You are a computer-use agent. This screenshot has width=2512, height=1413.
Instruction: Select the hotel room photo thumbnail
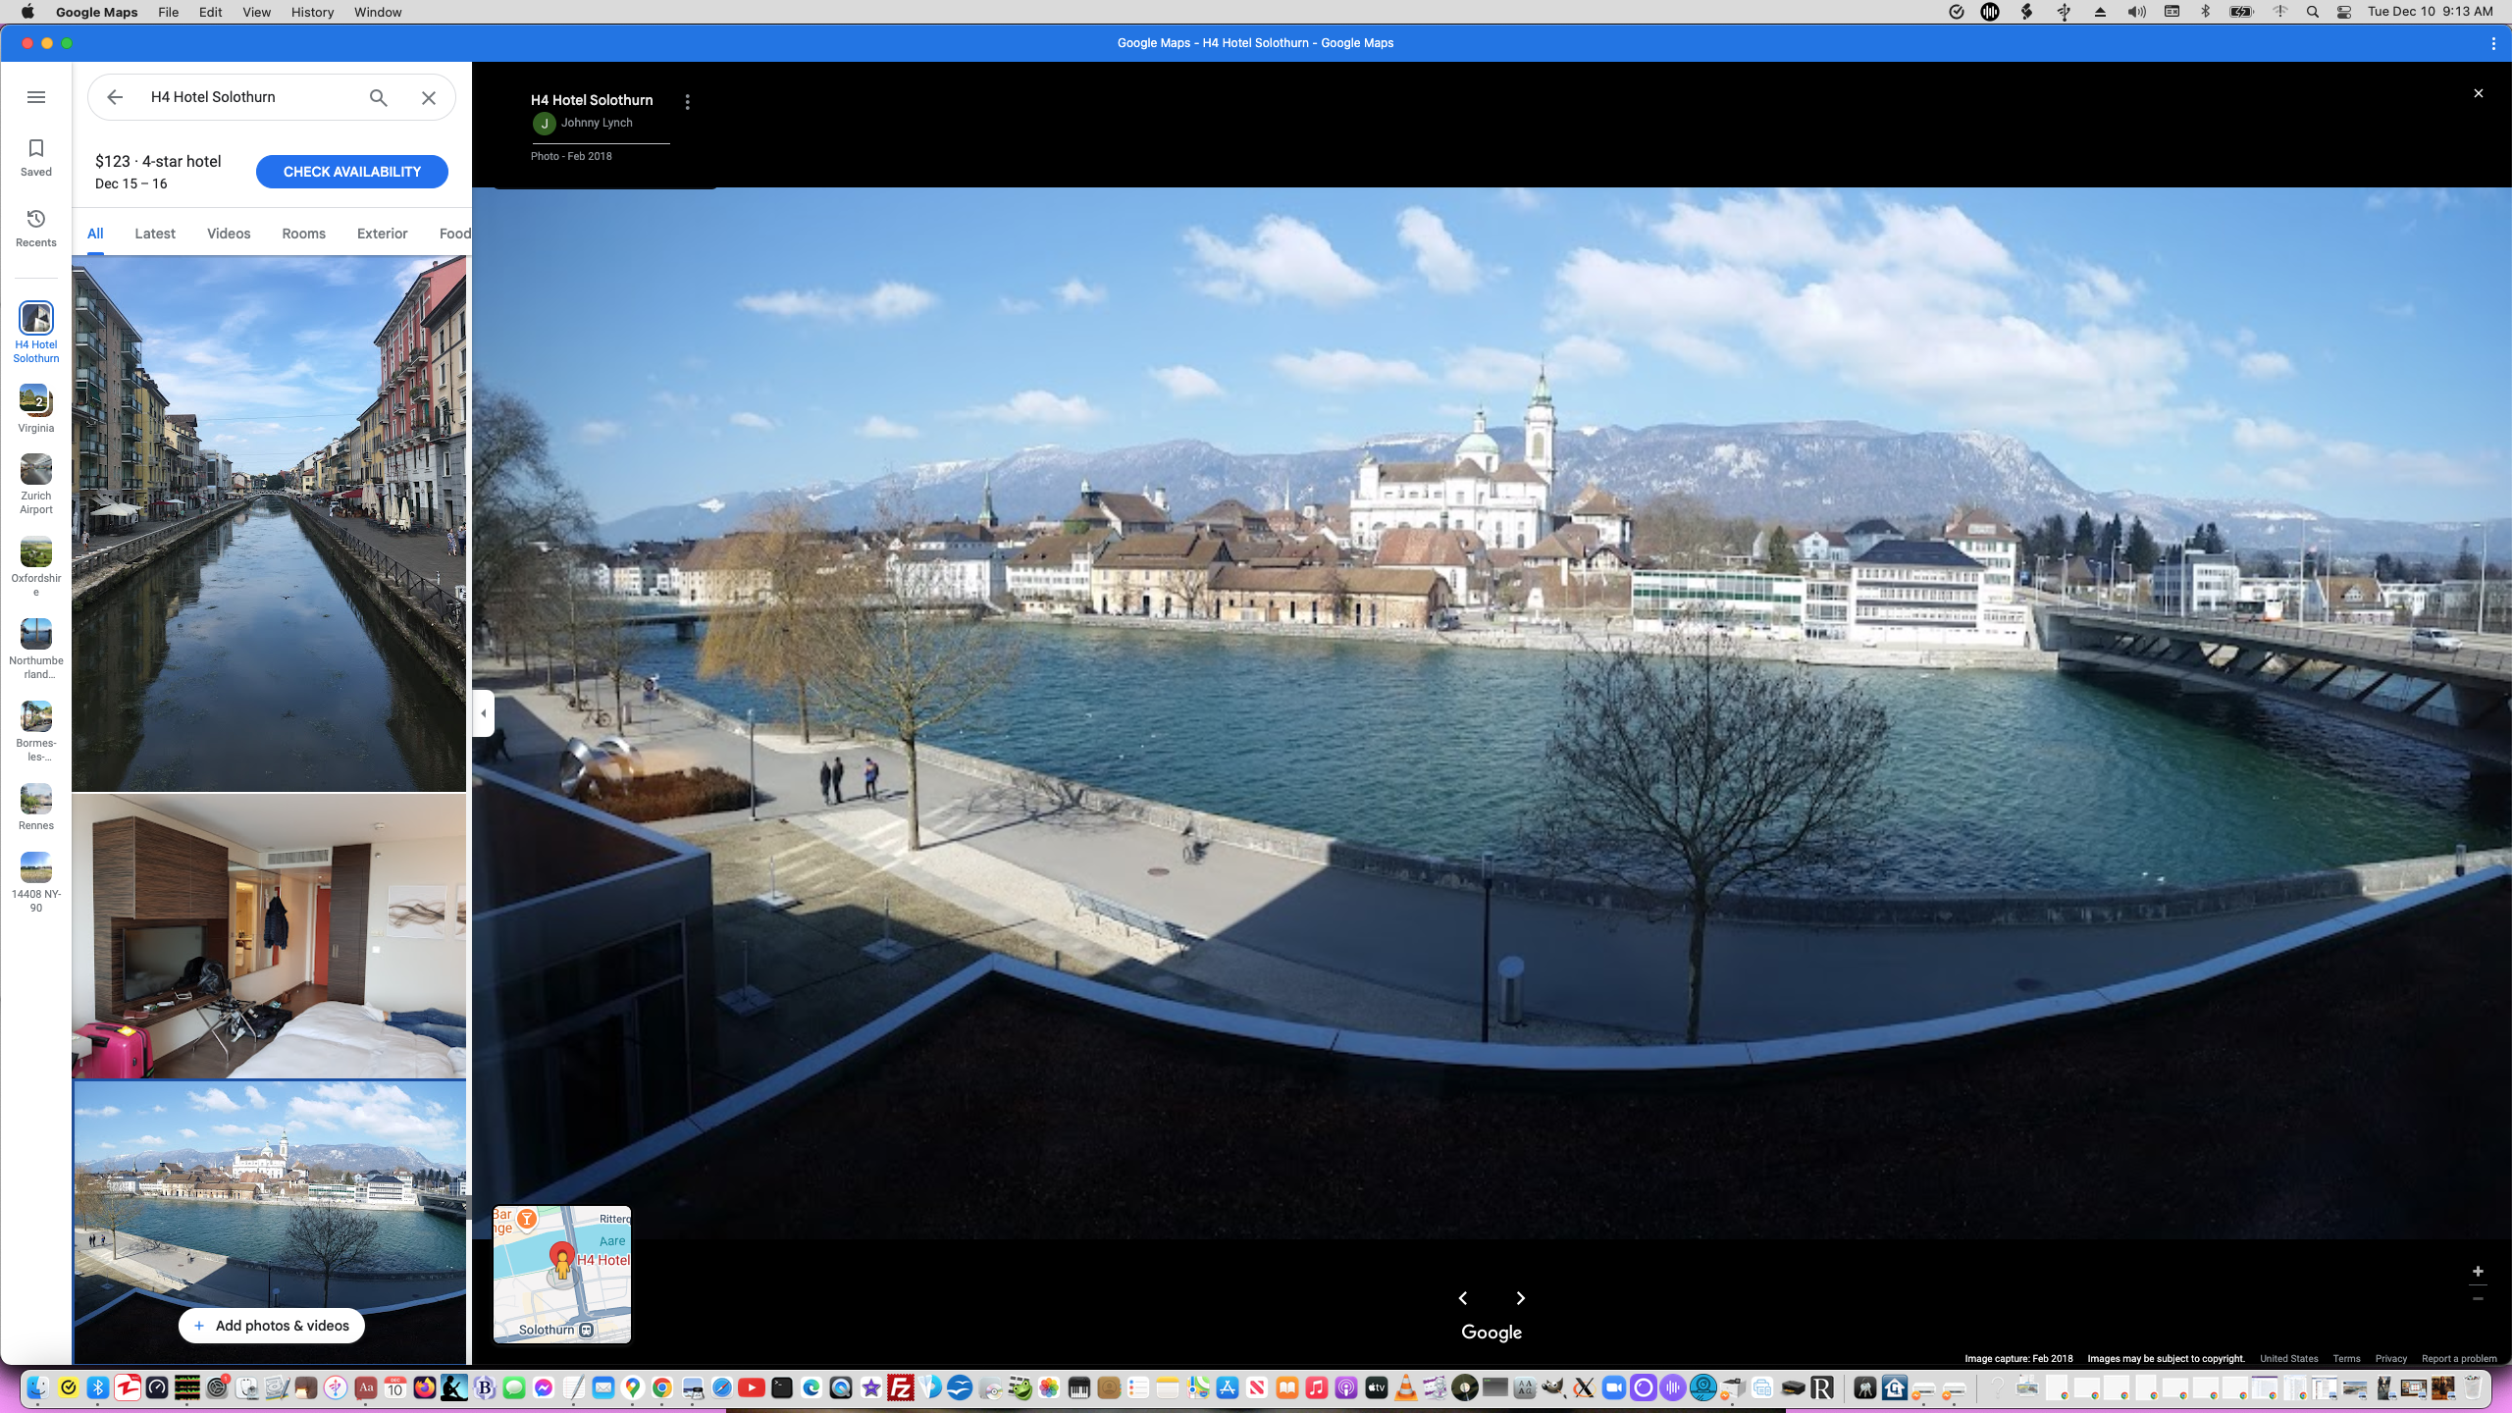(x=269, y=936)
